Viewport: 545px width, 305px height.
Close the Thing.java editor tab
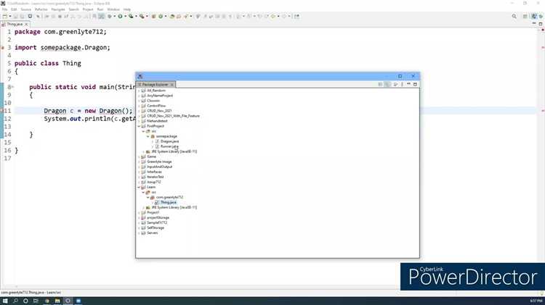(26, 24)
